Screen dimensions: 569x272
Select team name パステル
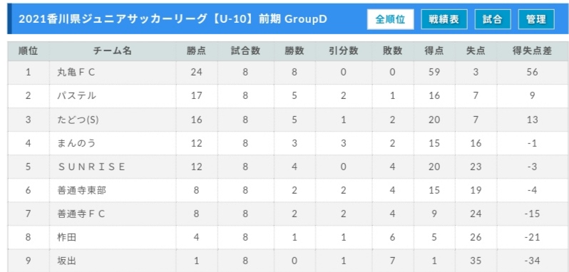click(x=76, y=96)
